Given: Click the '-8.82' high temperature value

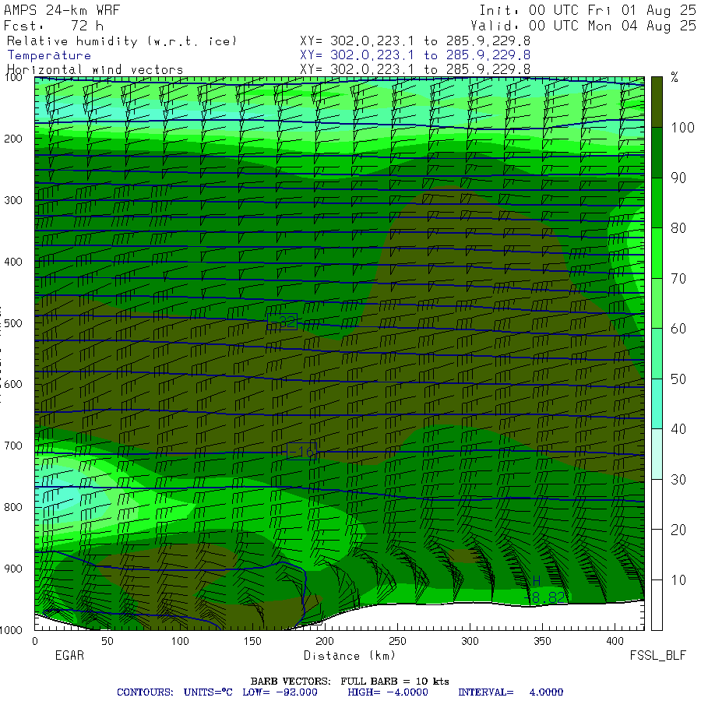Looking at the screenshot, I should tap(545, 597).
